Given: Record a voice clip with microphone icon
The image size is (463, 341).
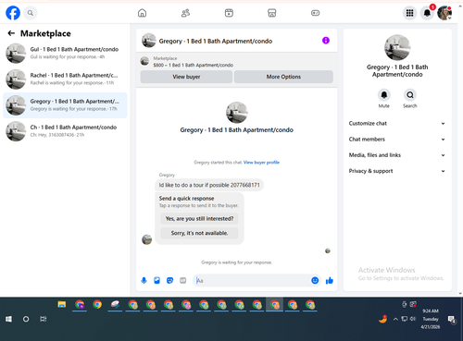Looking at the screenshot, I should [144, 280].
